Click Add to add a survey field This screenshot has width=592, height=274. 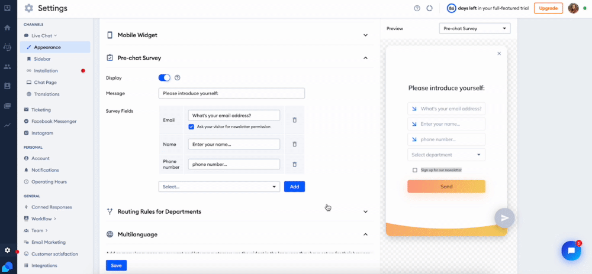pos(294,187)
